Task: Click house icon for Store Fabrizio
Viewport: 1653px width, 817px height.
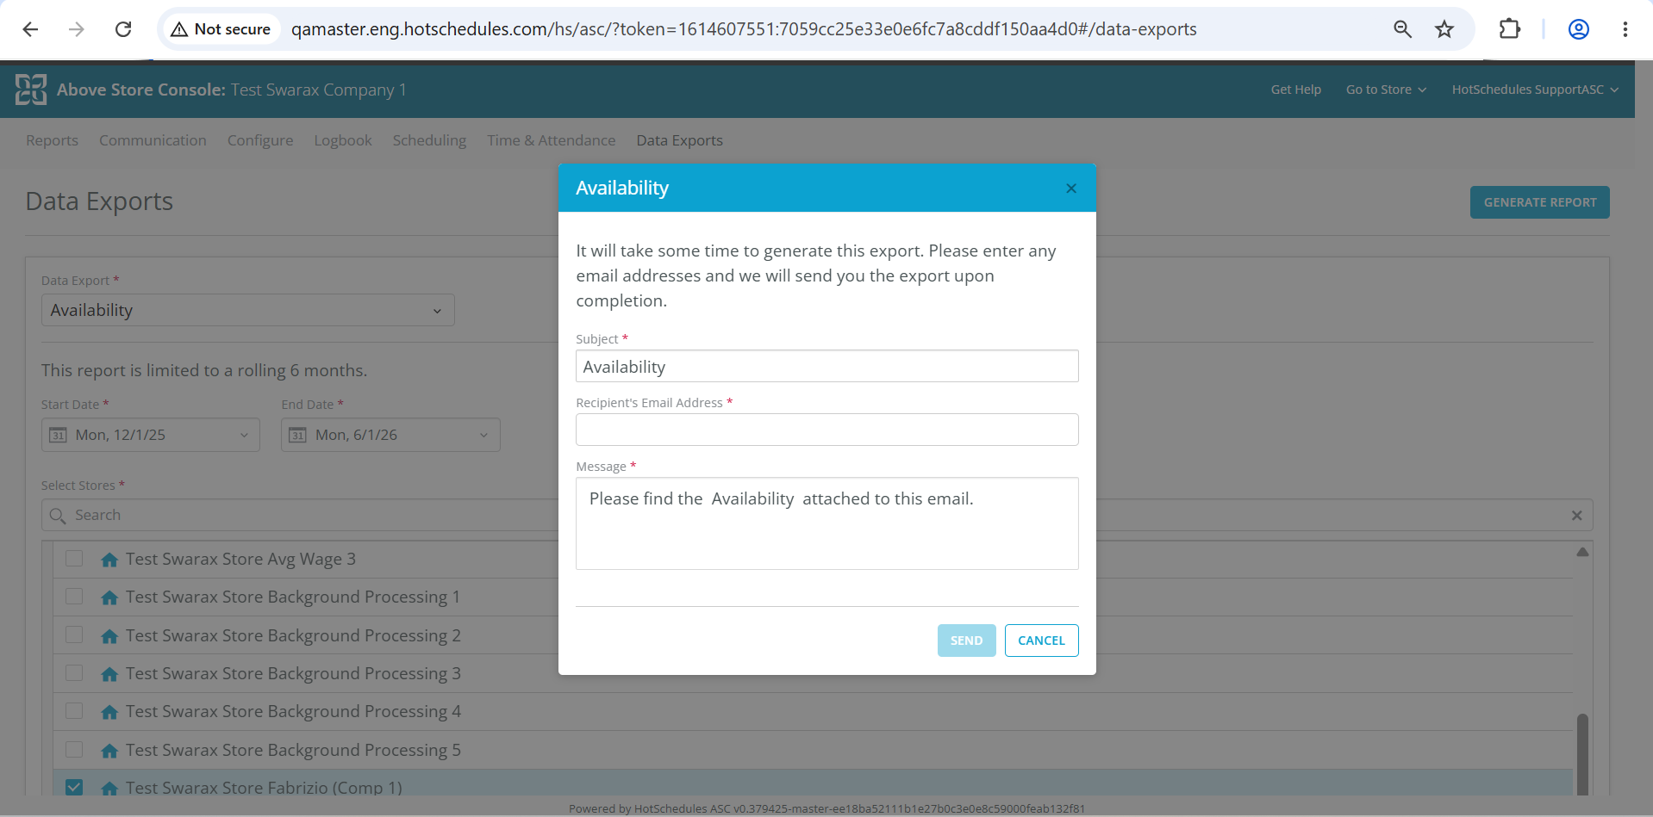Action: tap(109, 789)
